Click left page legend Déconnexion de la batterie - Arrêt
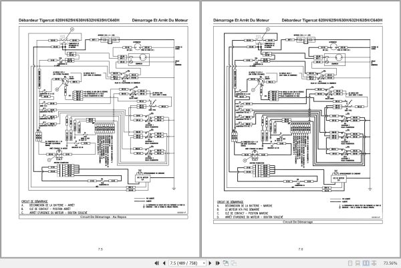This screenshot has height=268, width=401. (52, 205)
